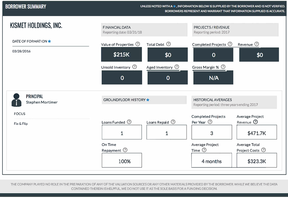Screen dimensions: 288x198
Task: Click Average Total Project Costs help icon
Action: pyautogui.click(x=263, y=150)
